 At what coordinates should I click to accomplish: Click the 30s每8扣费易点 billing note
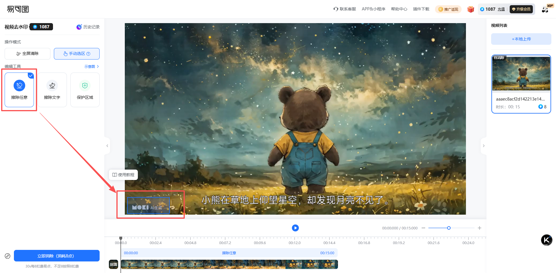click(x=52, y=266)
